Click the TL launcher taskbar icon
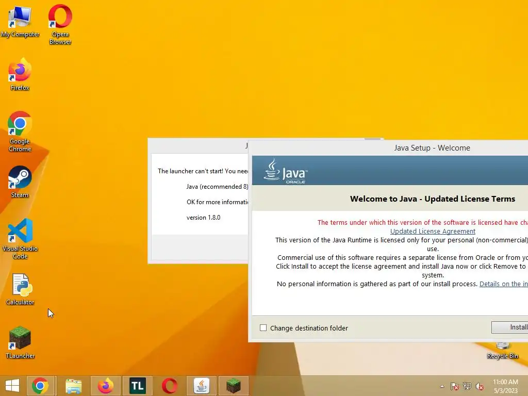This screenshot has width=528, height=396. click(x=137, y=386)
